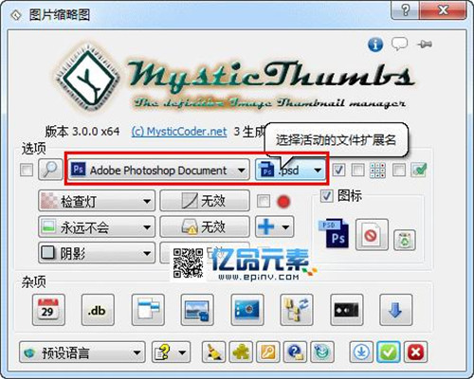Click the magnifying glass search button
Screen dimensions: 474x379
click(x=50, y=170)
